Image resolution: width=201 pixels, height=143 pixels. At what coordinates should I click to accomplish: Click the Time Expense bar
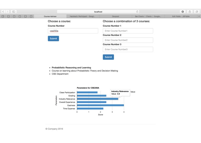pyautogui.click(x=90, y=109)
